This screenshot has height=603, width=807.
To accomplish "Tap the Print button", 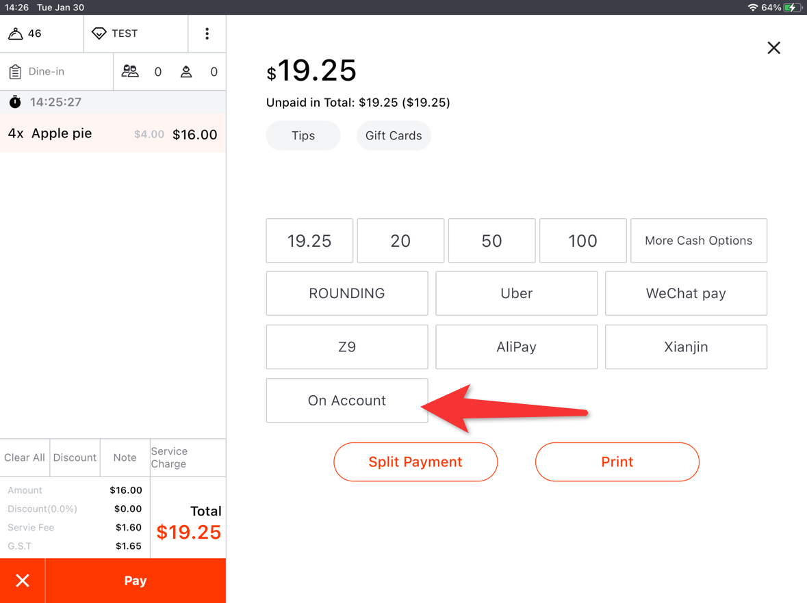I will click(617, 461).
